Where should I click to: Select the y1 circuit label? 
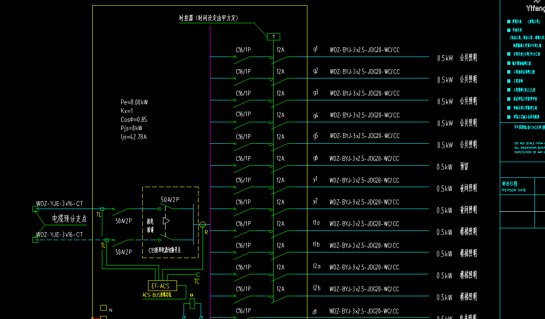(315, 180)
